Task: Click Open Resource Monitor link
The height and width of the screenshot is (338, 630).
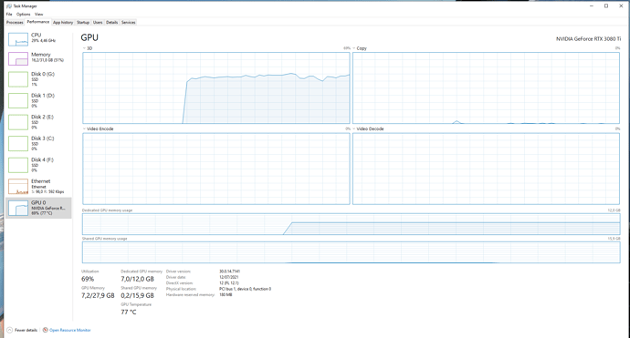Action: click(70, 330)
